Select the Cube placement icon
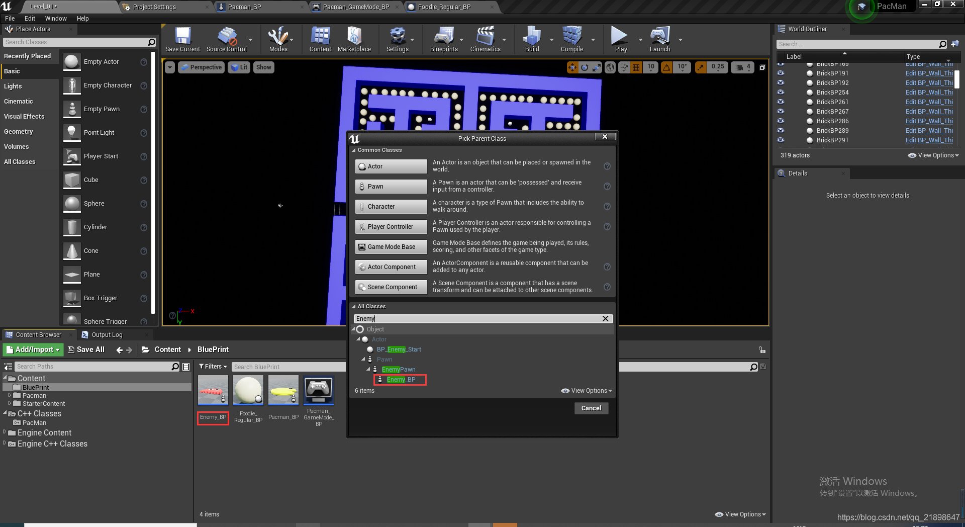 [72, 180]
